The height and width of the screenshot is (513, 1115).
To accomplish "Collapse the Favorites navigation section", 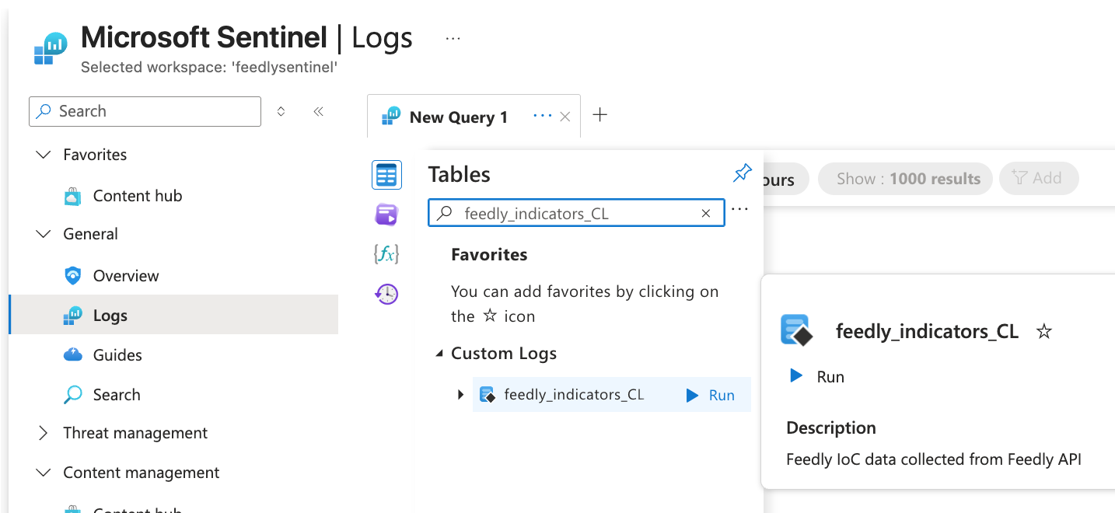I will coord(44,155).
